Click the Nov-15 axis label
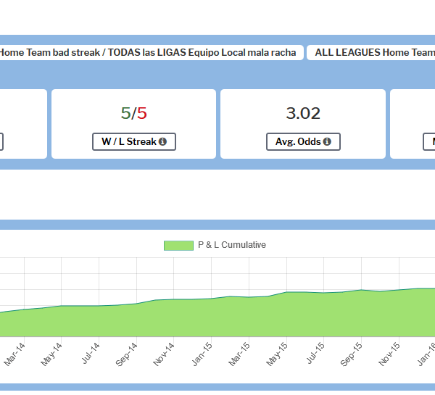 [389, 354]
